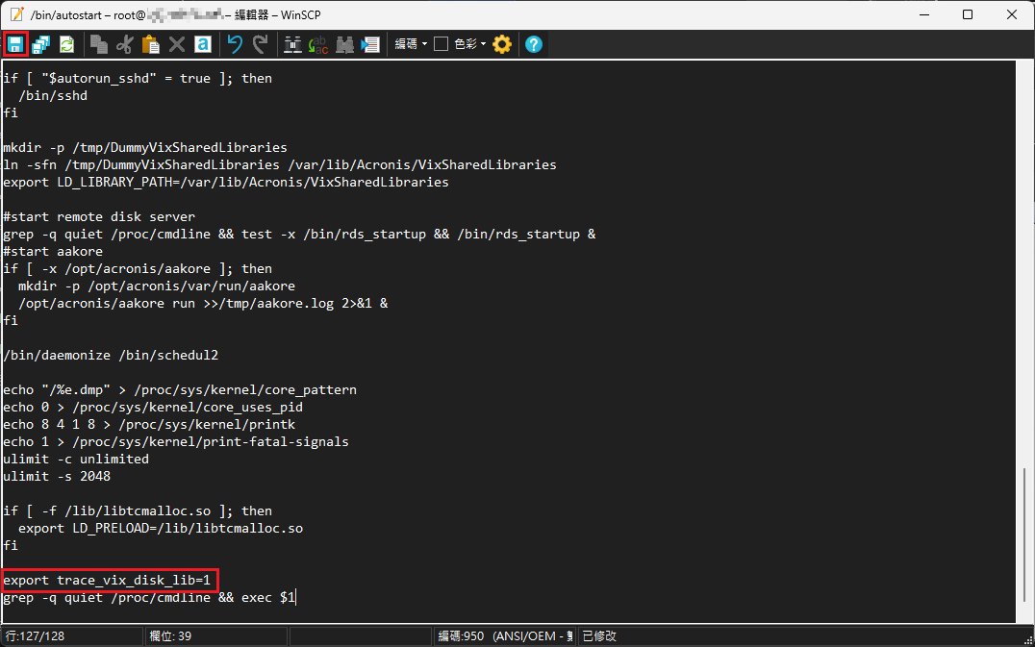Click the 已修改 modified status indicator

599,636
